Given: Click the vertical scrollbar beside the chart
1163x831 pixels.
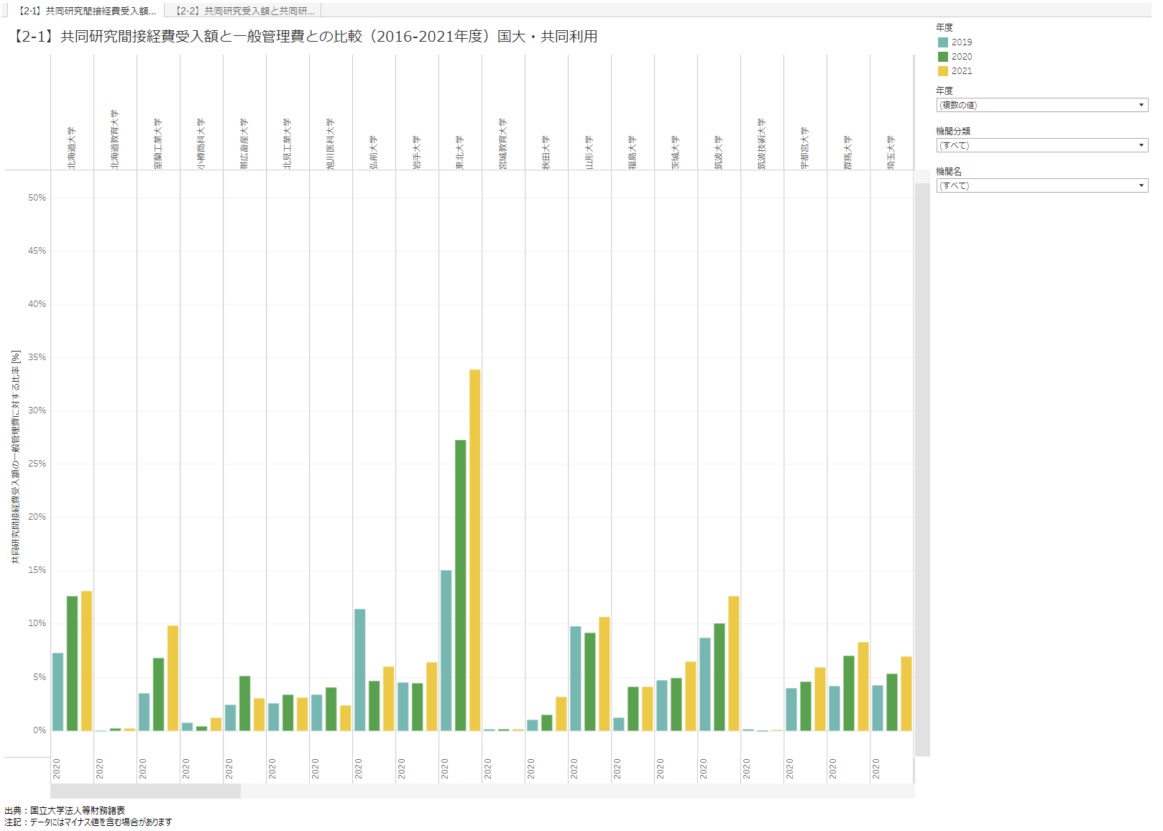Looking at the screenshot, I should 922,469.
